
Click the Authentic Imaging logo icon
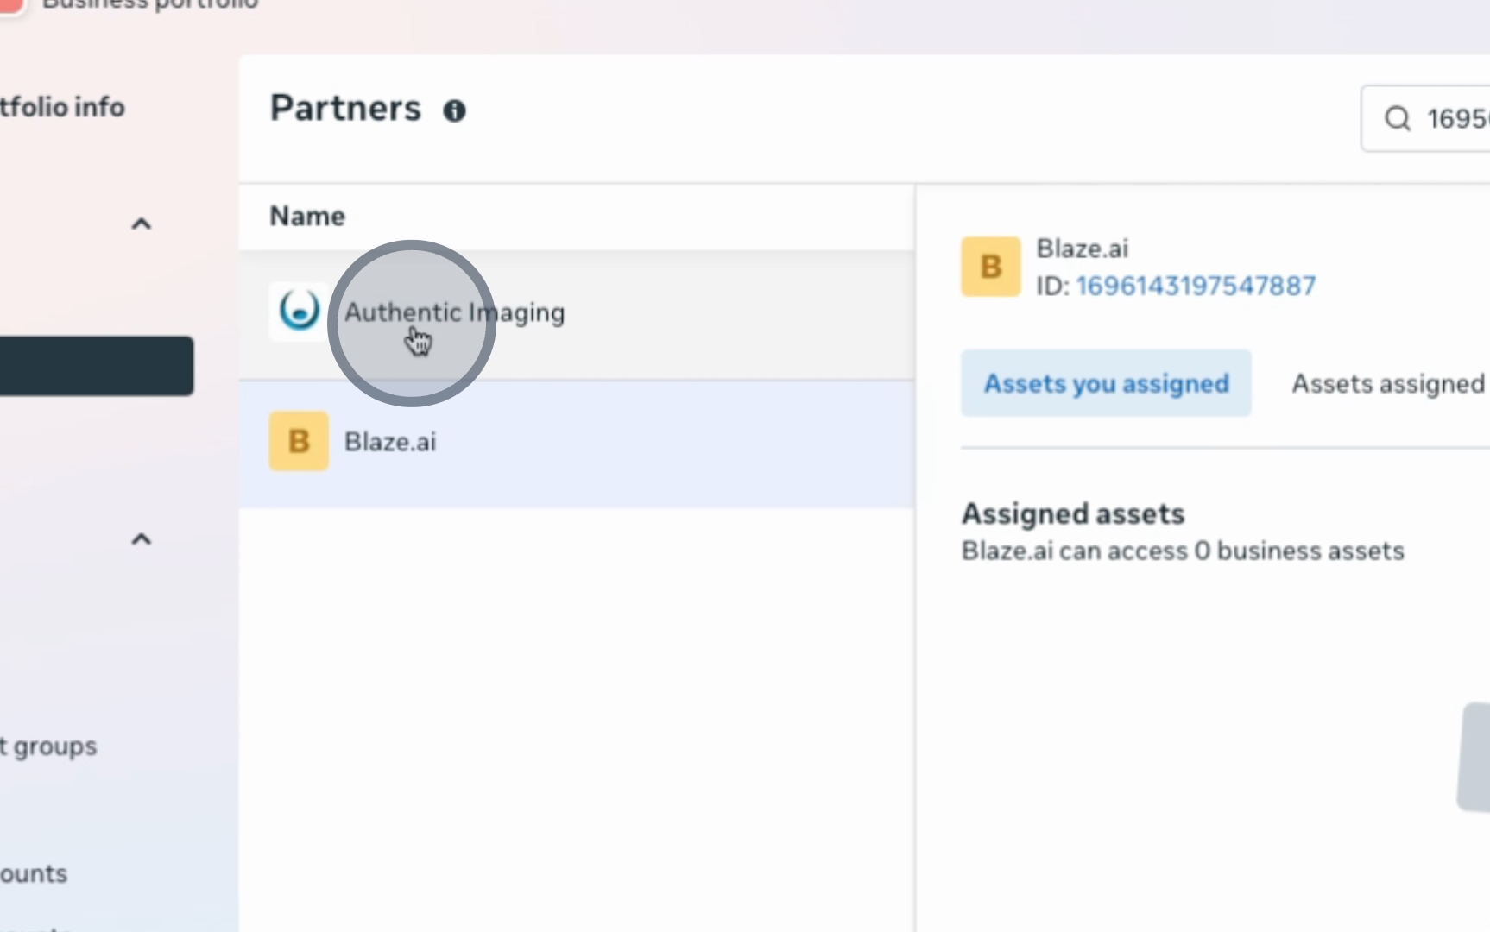[x=299, y=311]
